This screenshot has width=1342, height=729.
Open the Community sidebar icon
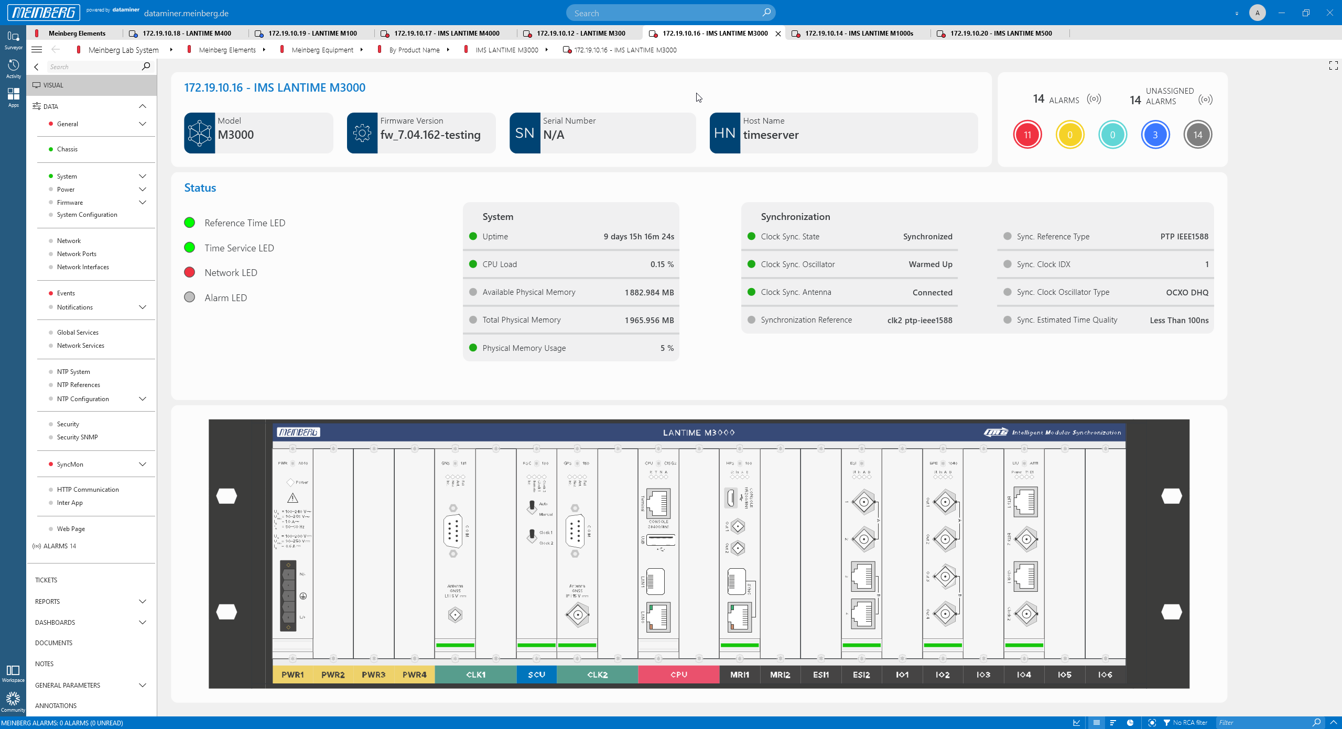tap(13, 702)
